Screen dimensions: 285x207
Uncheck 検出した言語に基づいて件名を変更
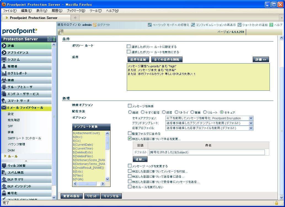point(130,139)
